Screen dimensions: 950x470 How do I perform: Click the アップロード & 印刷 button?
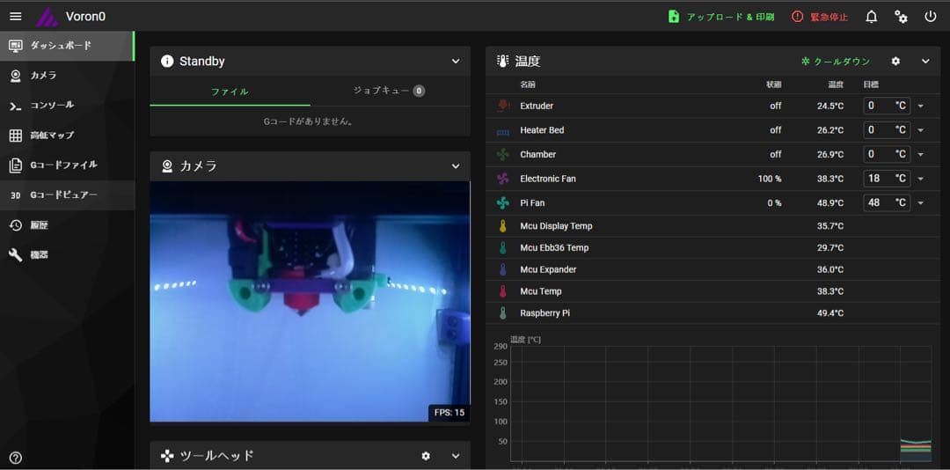click(x=721, y=17)
